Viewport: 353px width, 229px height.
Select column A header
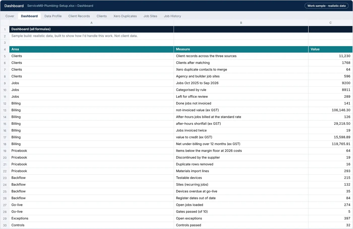(x=92, y=23)
